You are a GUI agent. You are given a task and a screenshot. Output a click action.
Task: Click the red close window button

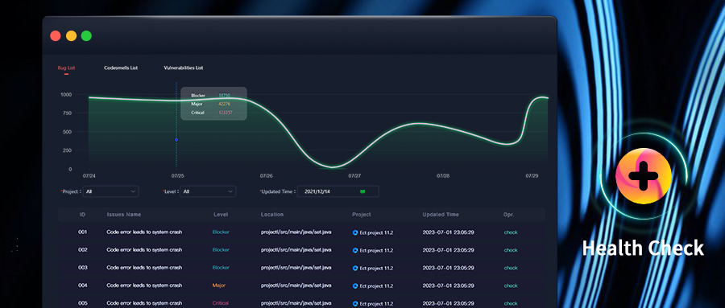pos(56,36)
